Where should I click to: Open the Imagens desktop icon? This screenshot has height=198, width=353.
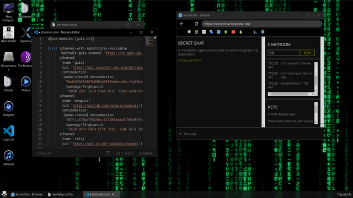pos(9,109)
